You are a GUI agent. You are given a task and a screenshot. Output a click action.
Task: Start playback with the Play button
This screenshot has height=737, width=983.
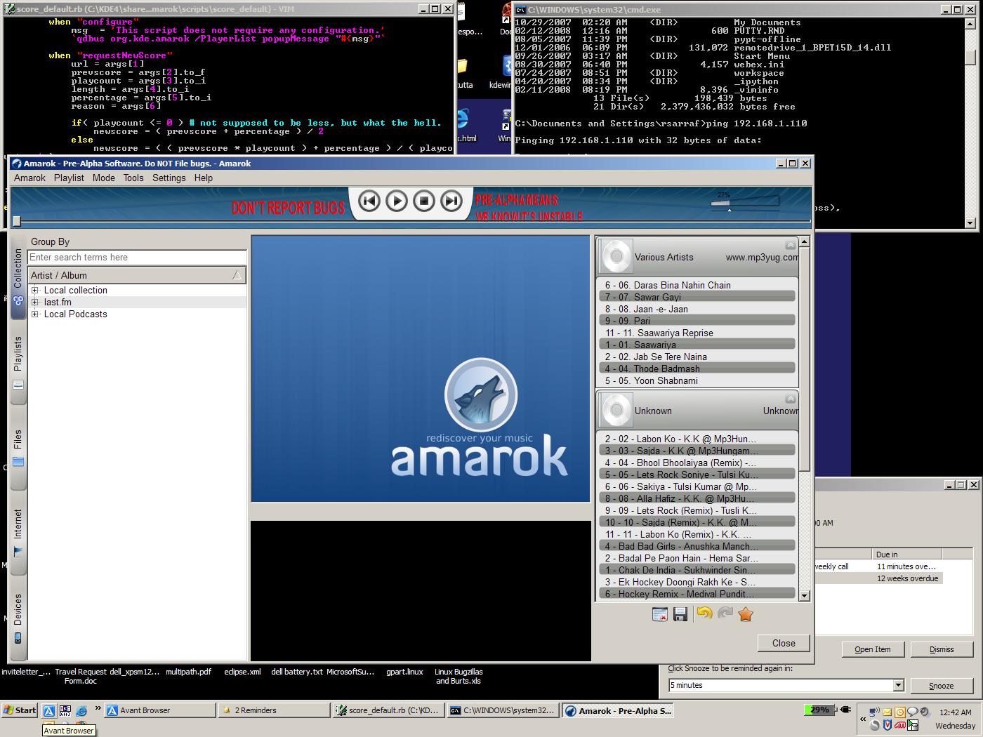(397, 201)
